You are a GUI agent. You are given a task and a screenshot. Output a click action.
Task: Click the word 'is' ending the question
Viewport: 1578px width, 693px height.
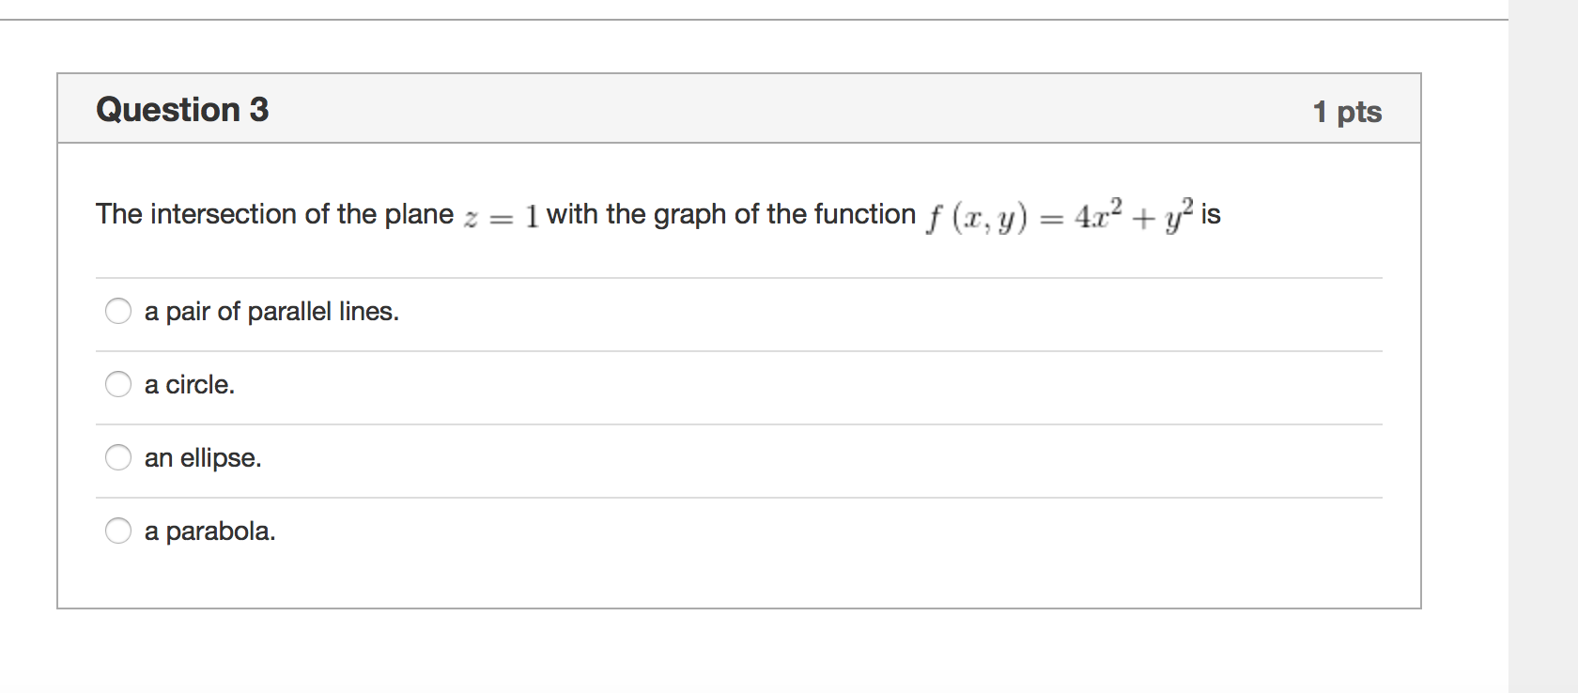(1211, 215)
